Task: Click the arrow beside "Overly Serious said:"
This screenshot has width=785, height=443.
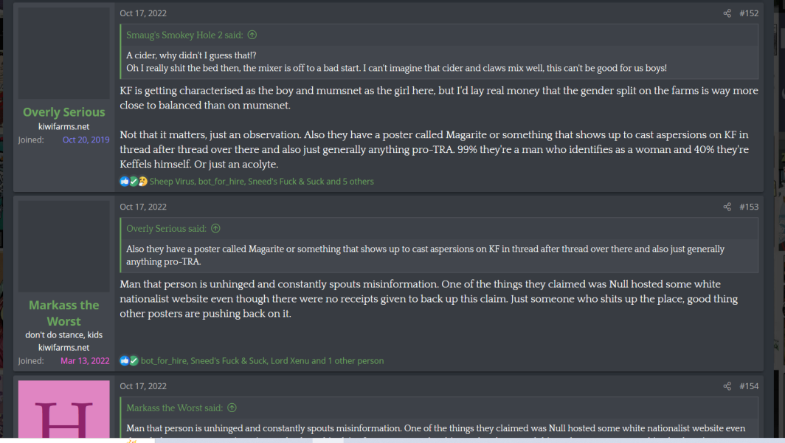Action: pos(215,229)
